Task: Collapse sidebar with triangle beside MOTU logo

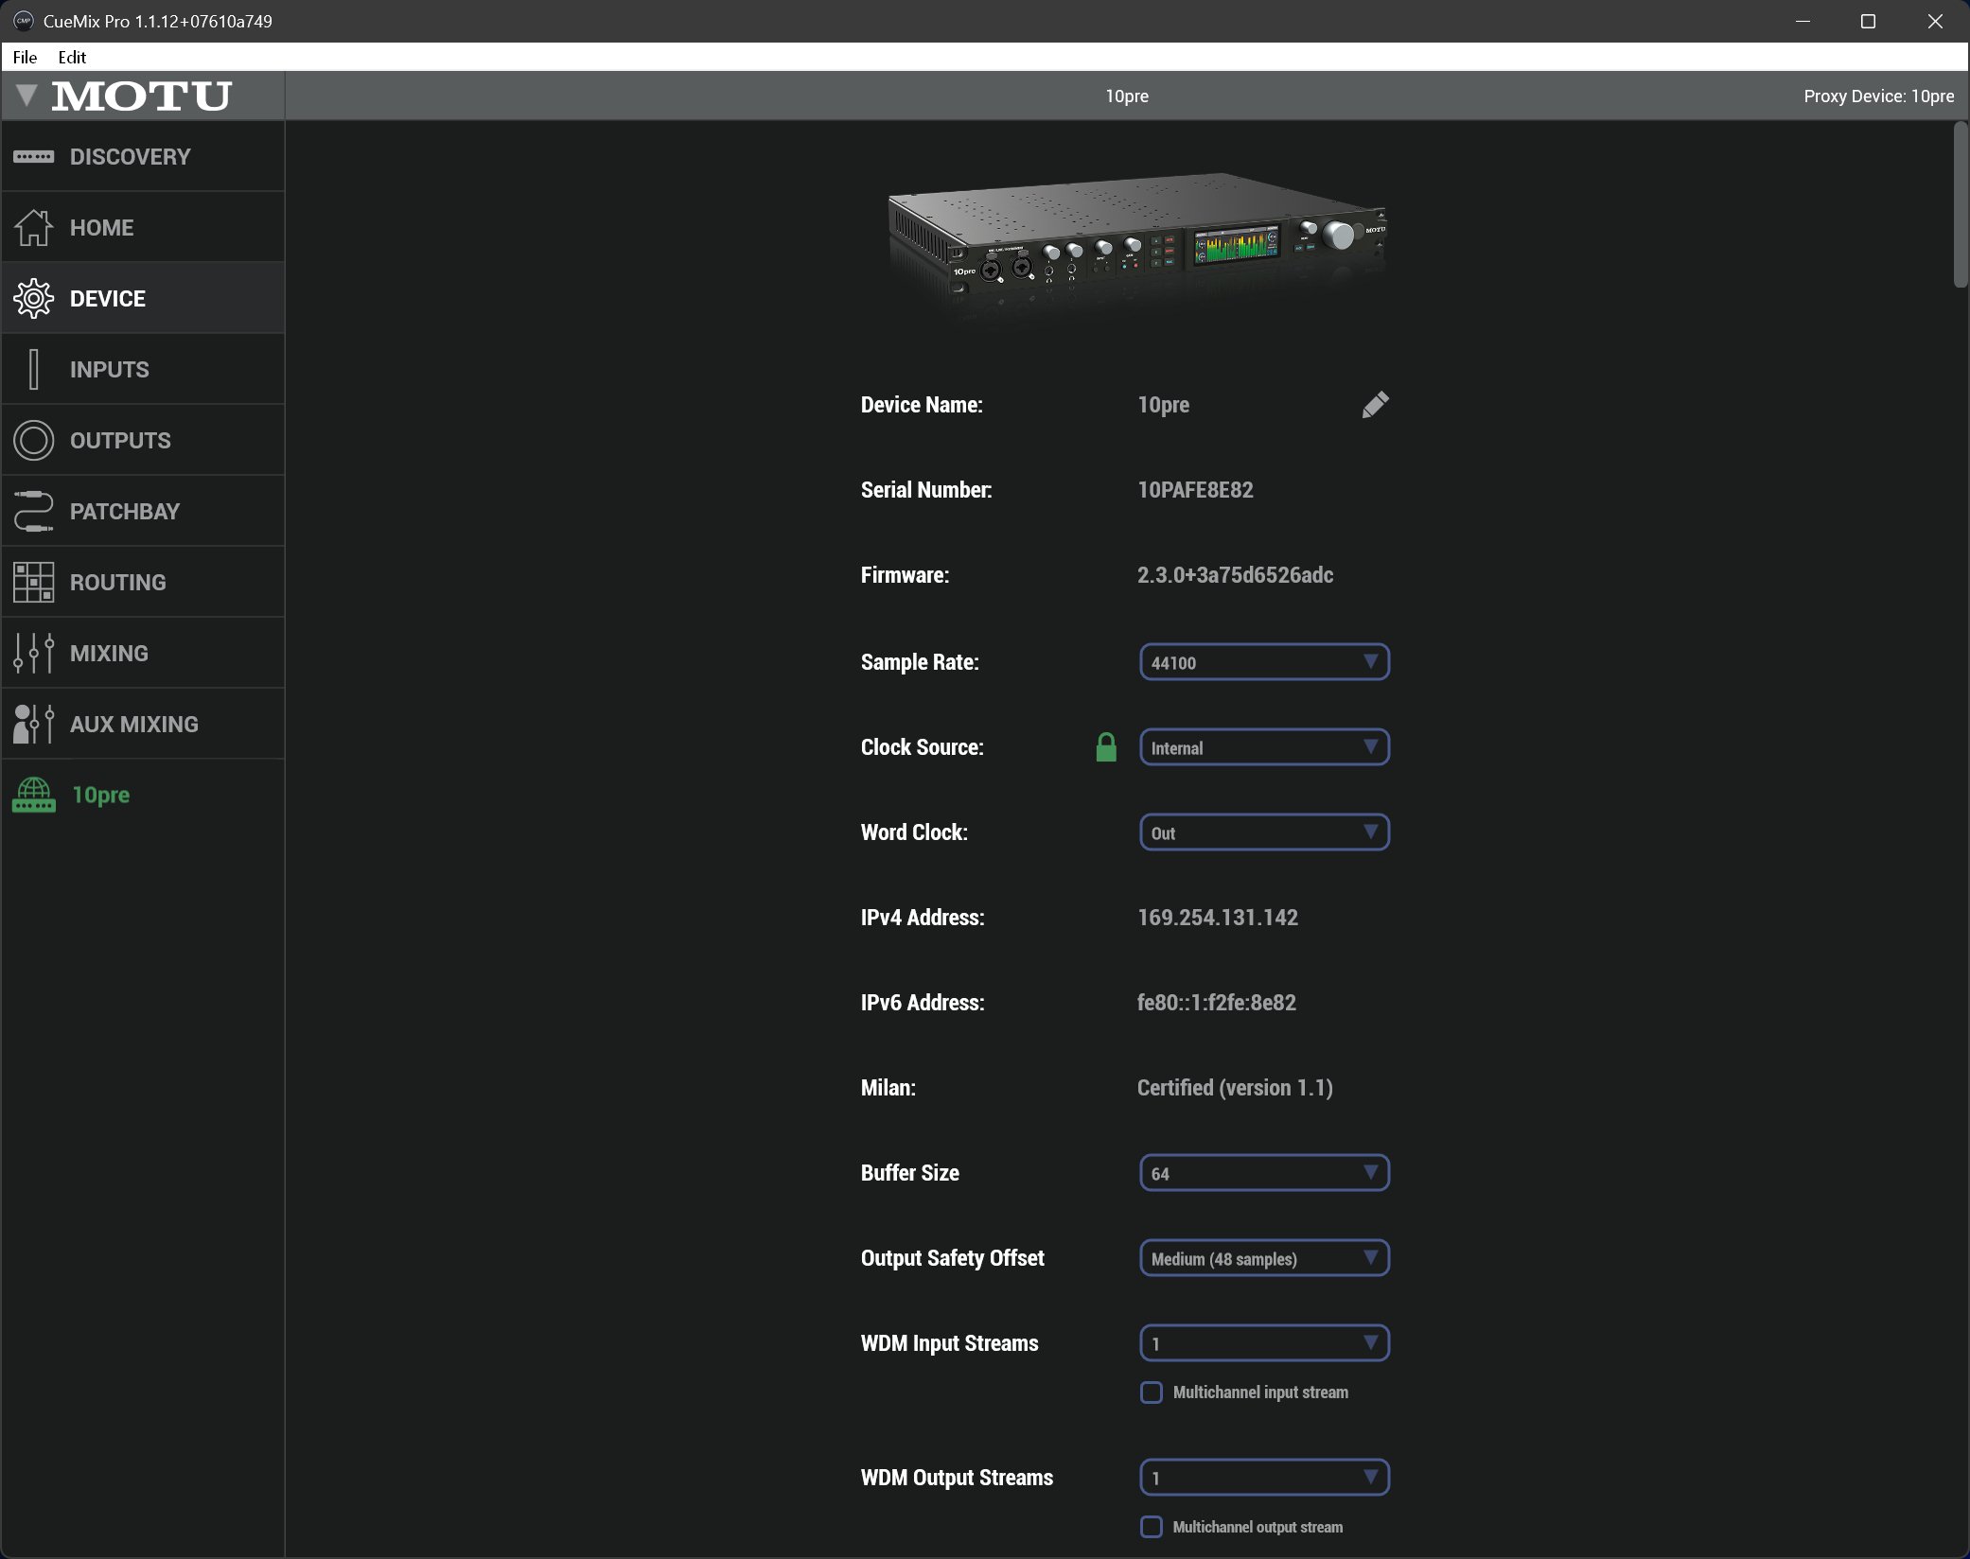Action: pyautogui.click(x=26, y=95)
